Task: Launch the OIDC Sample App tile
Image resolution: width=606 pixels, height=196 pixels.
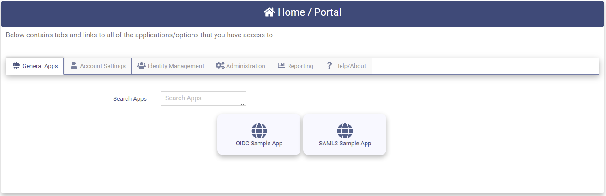Action: [259, 143]
